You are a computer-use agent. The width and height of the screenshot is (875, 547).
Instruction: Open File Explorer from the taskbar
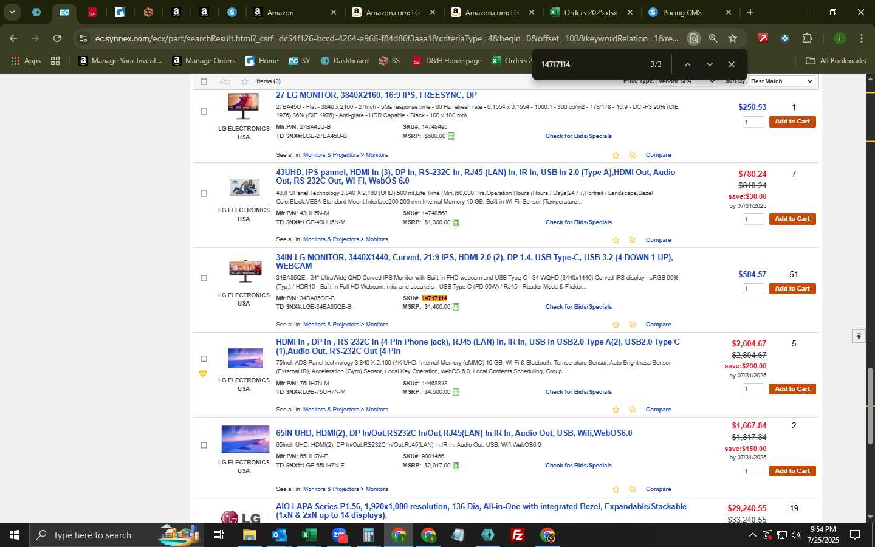pyautogui.click(x=250, y=535)
